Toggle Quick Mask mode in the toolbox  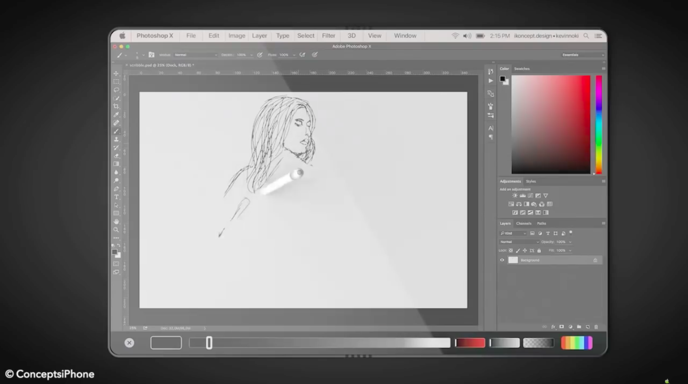116,264
